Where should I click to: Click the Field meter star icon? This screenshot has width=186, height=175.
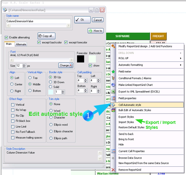[x=113, y=72]
